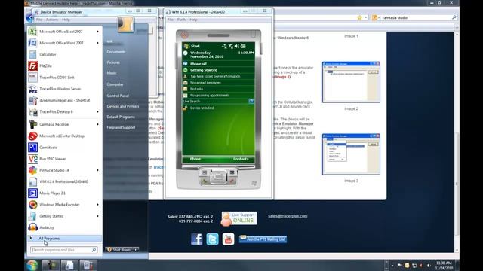Image resolution: width=483 pixels, height=271 pixels.
Task: Open Actions menu in Device Emulator Manager
Action: point(52,20)
